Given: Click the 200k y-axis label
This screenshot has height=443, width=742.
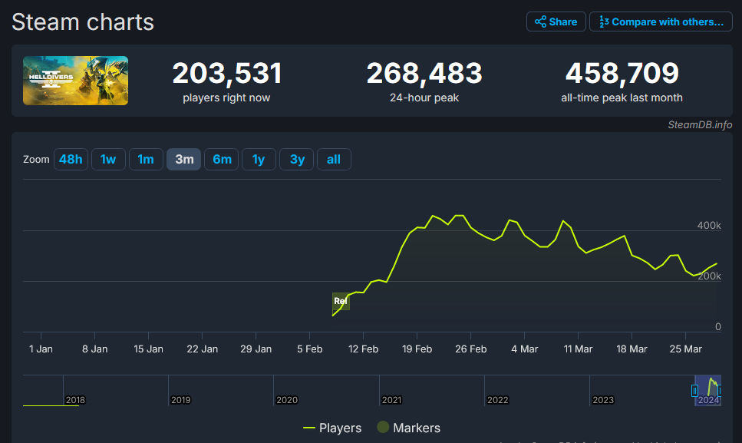Looking at the screenshot, I should [709, 276].
